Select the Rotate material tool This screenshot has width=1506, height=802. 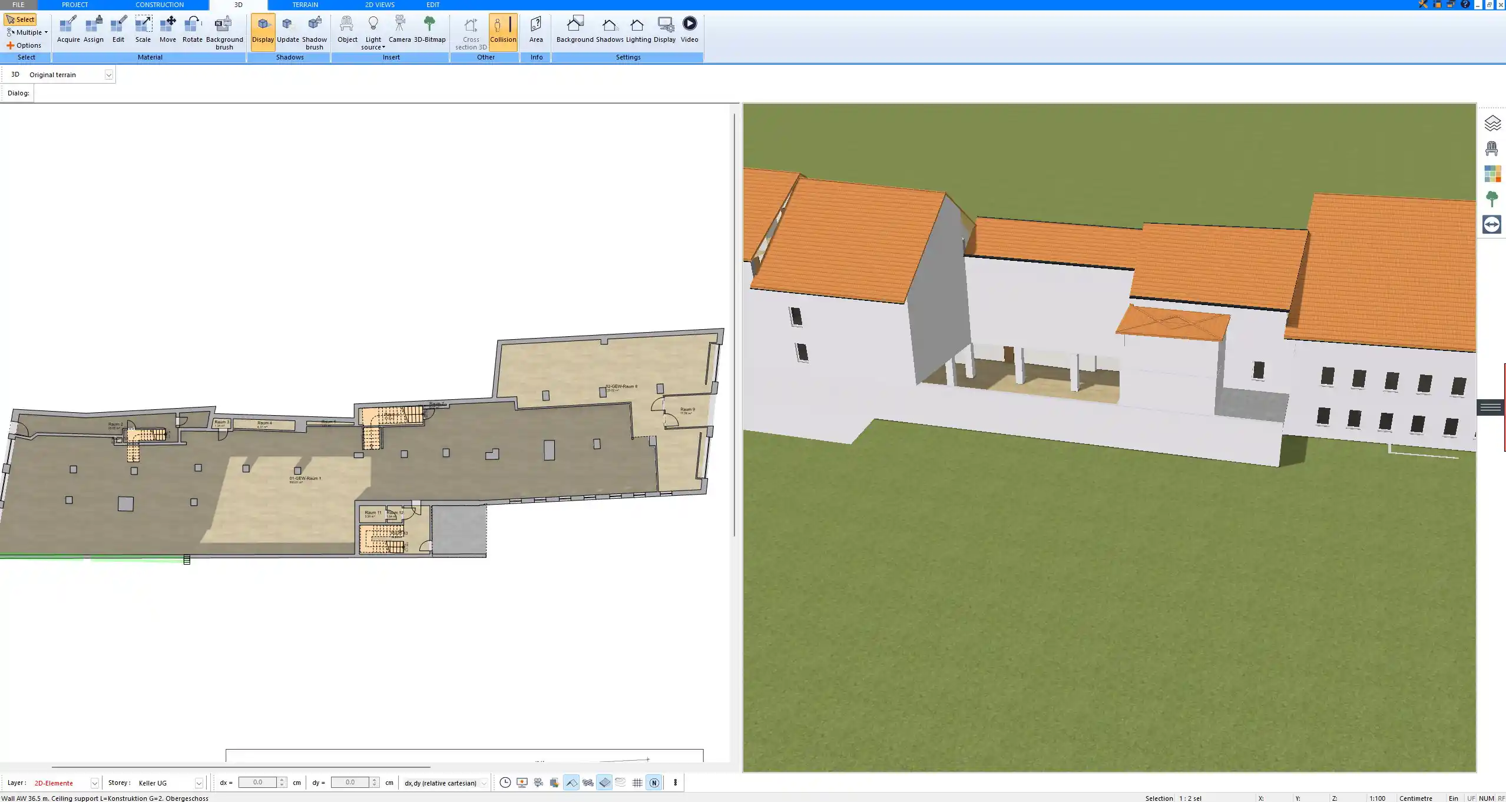193,29
